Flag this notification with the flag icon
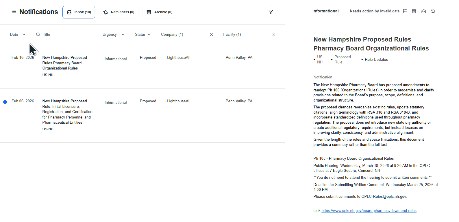This screenshot has height=222, width=459. coord(405,11)
